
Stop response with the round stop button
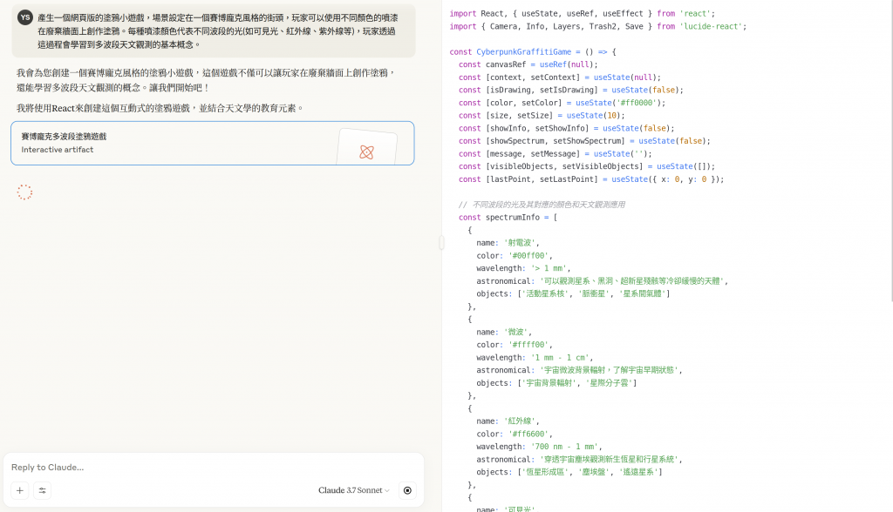click(x=407, y=490)
